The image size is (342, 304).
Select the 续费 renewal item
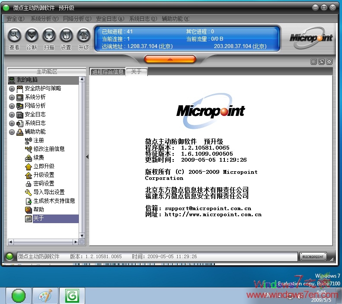38,158
